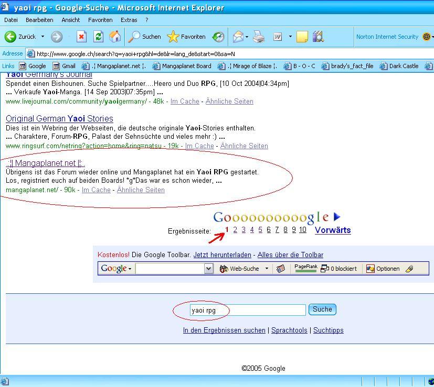This screenshot has width=434, height=387.
Task: Open the Bearbeiten menu
Action: (39, 20)
